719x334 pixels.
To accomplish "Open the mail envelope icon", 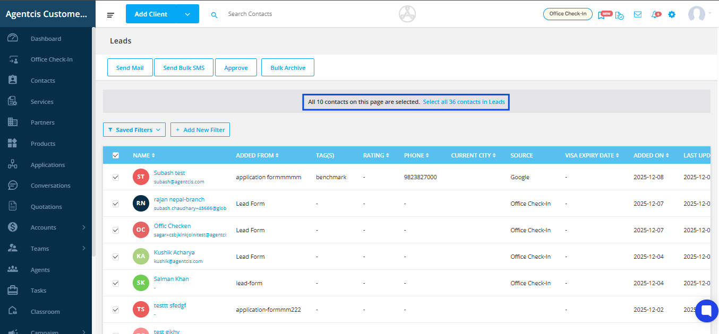I will coord(638,15).
